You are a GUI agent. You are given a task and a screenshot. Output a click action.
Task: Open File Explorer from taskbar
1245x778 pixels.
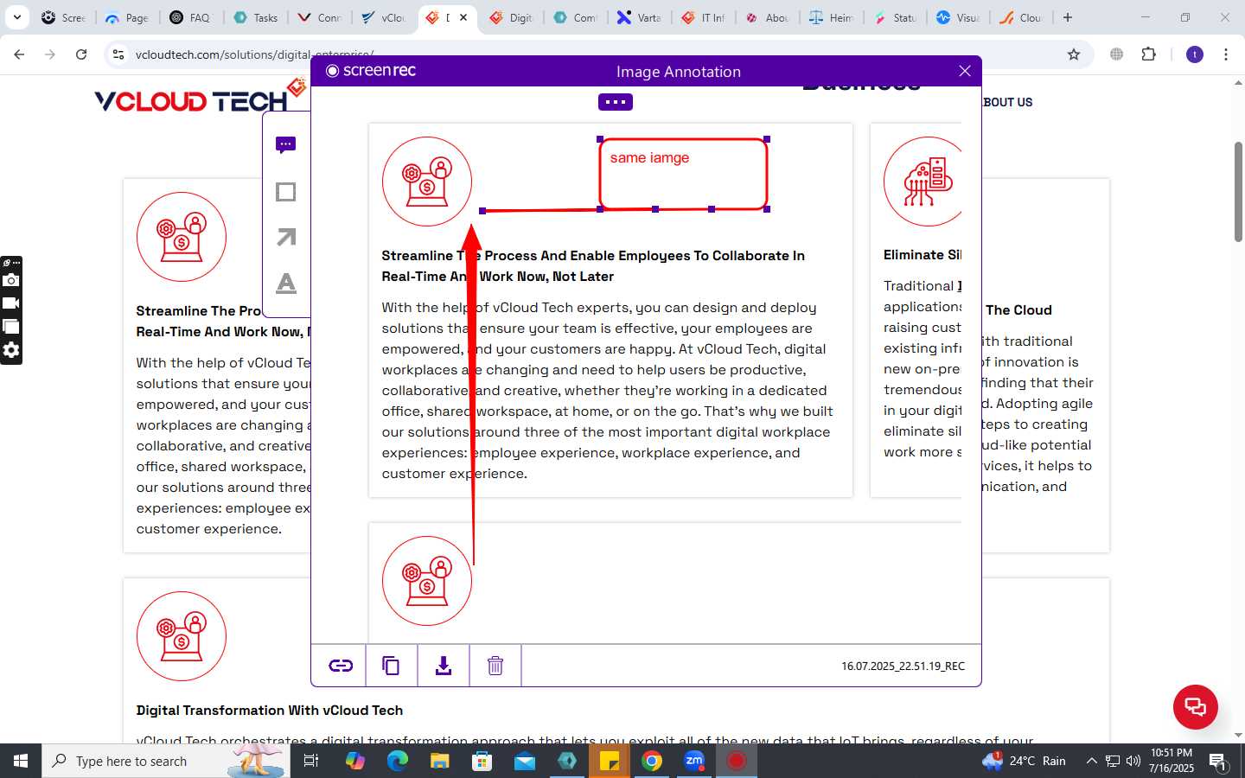tap(439, 761)
